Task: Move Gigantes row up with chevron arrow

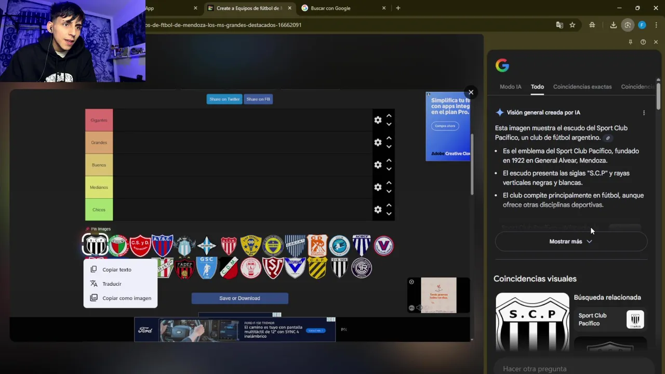Action: click(389, 116)
